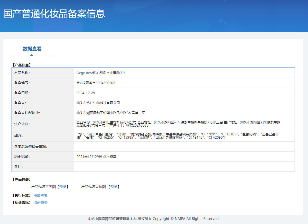308x224 pixels.
Task: Click the 【产品包装】 section heading
Action: pos(21,179)
